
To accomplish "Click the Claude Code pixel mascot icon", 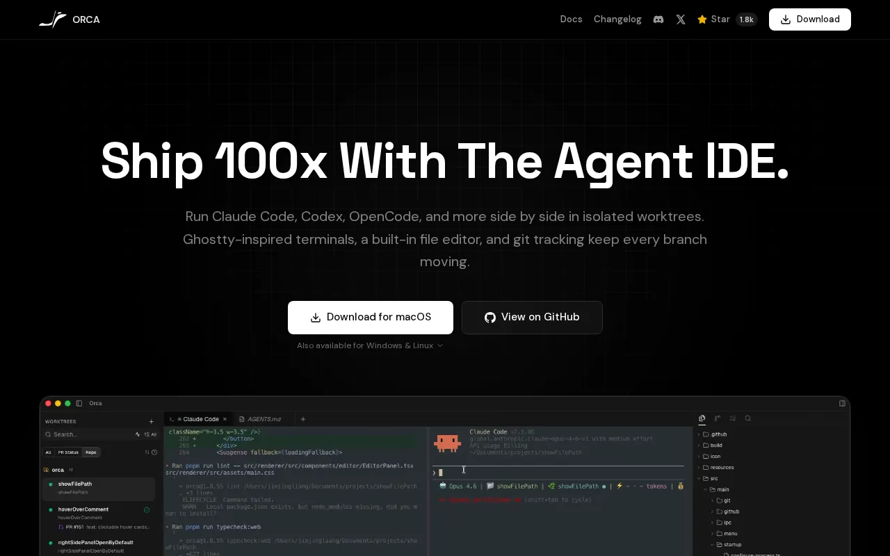I will click(x=447, y=443).
